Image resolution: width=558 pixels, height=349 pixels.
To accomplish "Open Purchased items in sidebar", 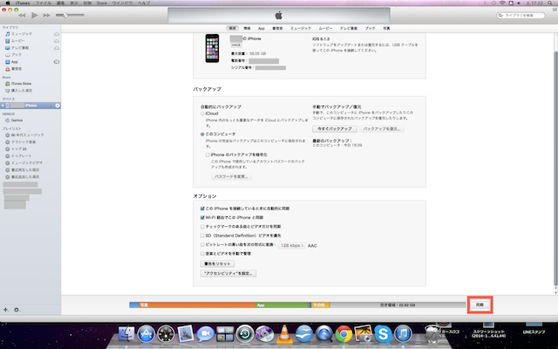I will tap(18, 91).
